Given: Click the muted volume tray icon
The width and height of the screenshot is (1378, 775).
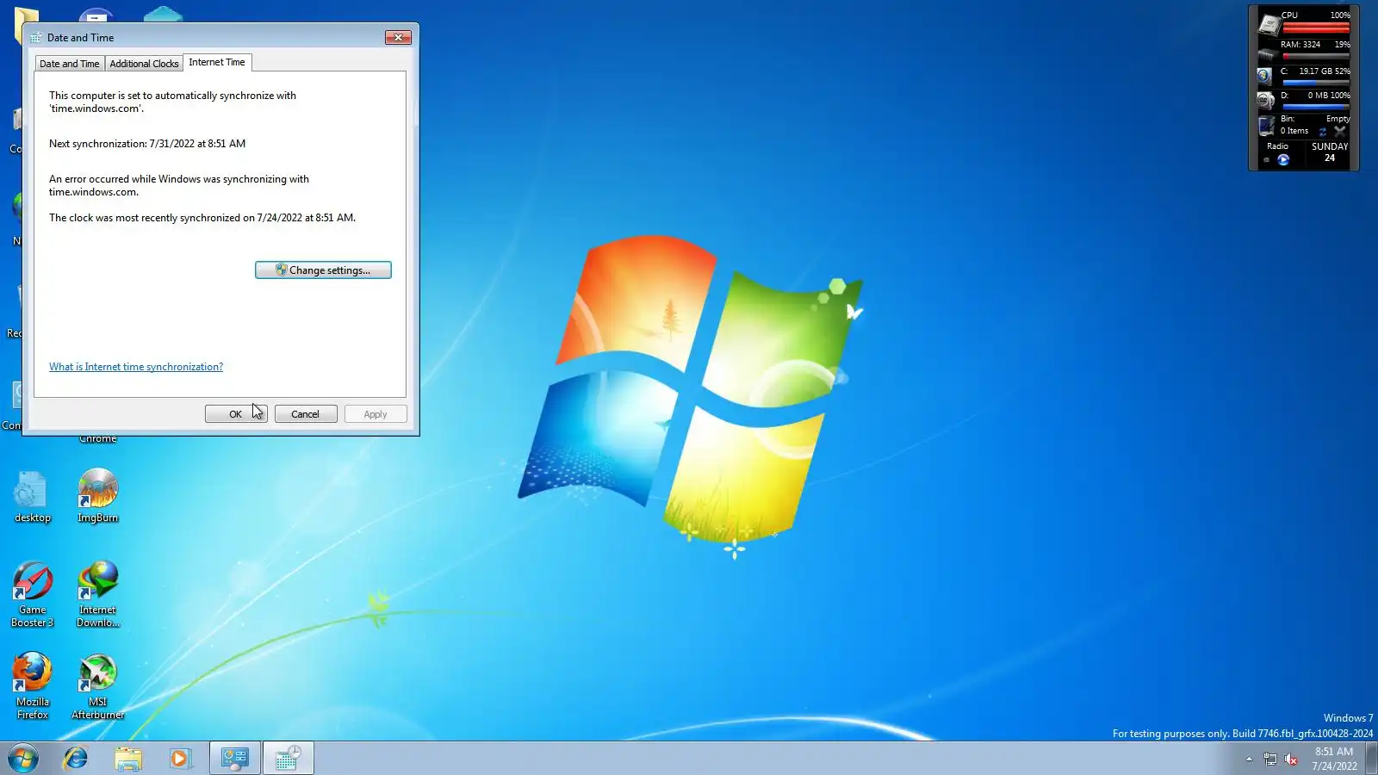Looking at the screenshot, I should click(x=1291, y=759).
